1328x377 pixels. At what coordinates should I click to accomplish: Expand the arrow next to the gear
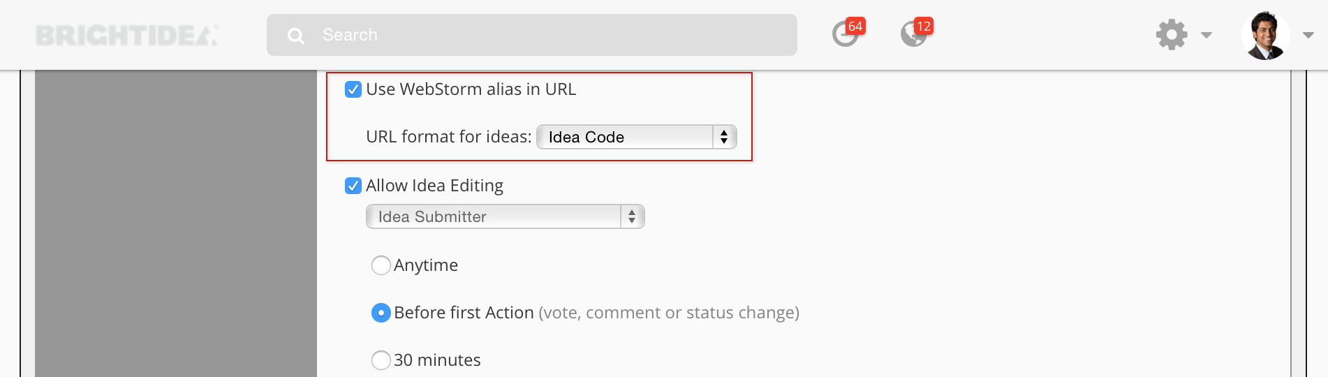pos(1207,35)
